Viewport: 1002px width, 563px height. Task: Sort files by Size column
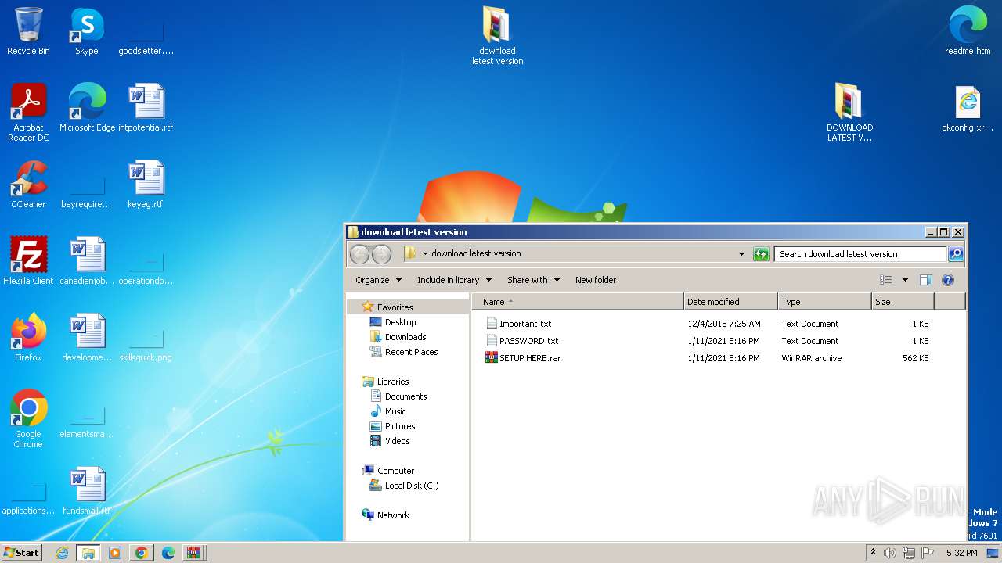coord(903,302)
